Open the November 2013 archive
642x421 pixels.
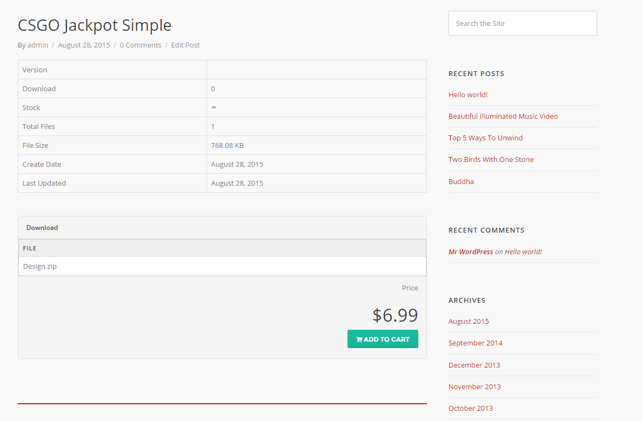point(474,386)
